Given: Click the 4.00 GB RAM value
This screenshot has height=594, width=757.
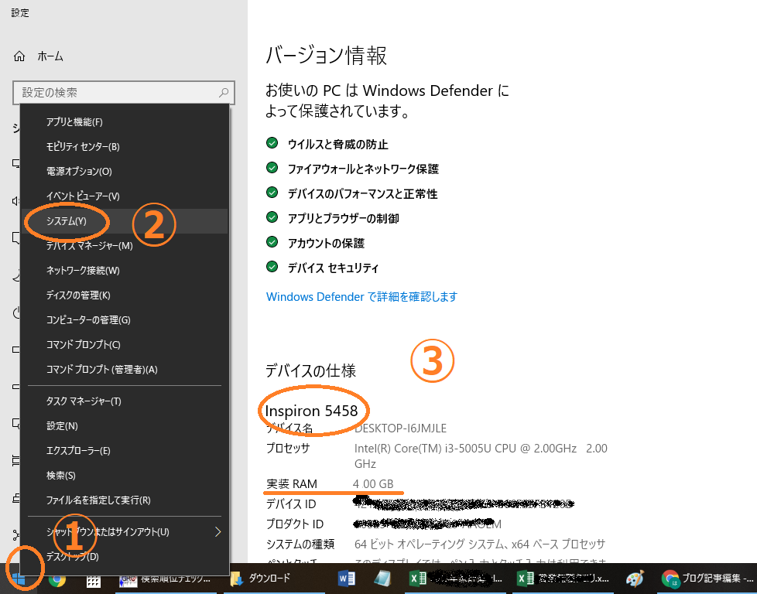Looking at the screenshot, I should pyautogui.click(x=373, y=484).
